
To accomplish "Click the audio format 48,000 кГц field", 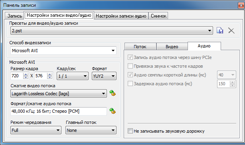I will [59, 111].
